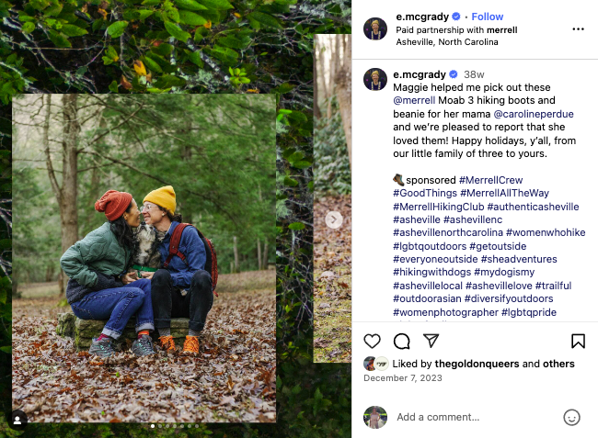Image resolution: width=598 pixels, height=438 pixels.
Task: Open e.mcgrady profile picture in header
Action: (374, 29)
